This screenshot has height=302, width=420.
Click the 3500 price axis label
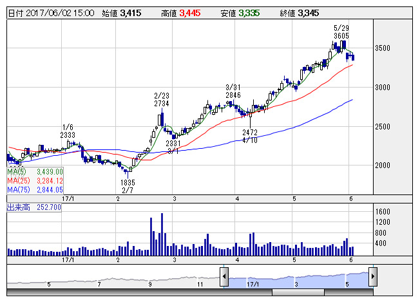pos(383,48)
